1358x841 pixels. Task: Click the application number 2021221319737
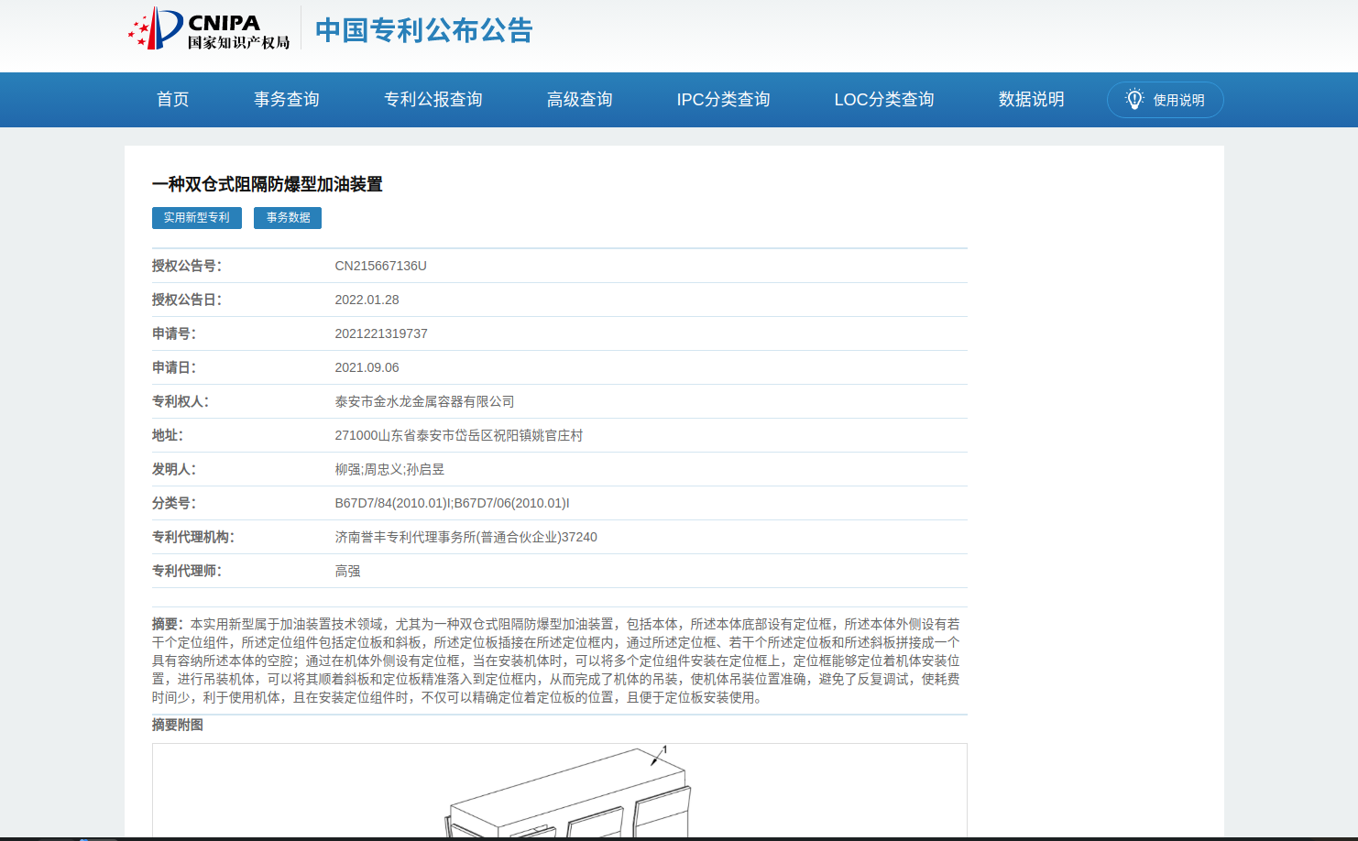click(380, 333)
